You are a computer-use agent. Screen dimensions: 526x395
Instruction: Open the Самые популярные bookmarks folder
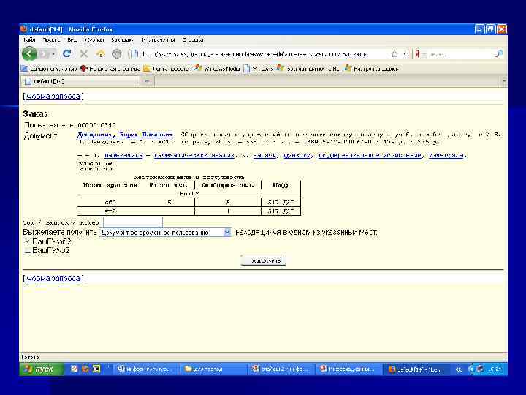click(49, 69)
